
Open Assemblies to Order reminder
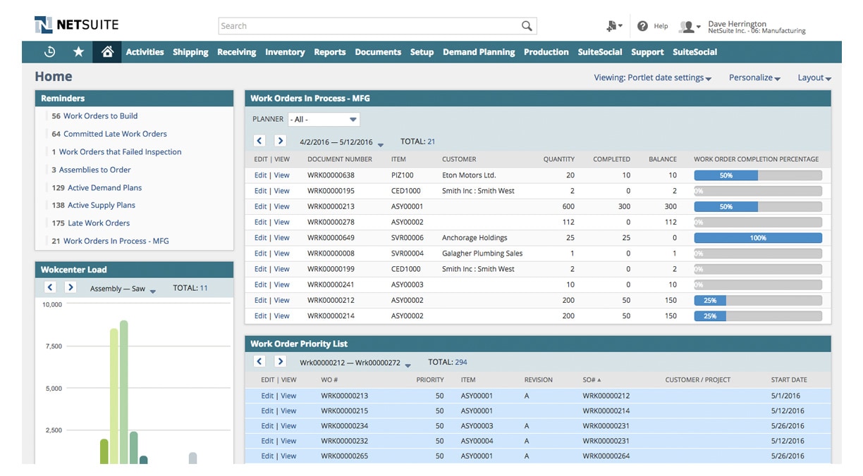click(x=94, y=170)
